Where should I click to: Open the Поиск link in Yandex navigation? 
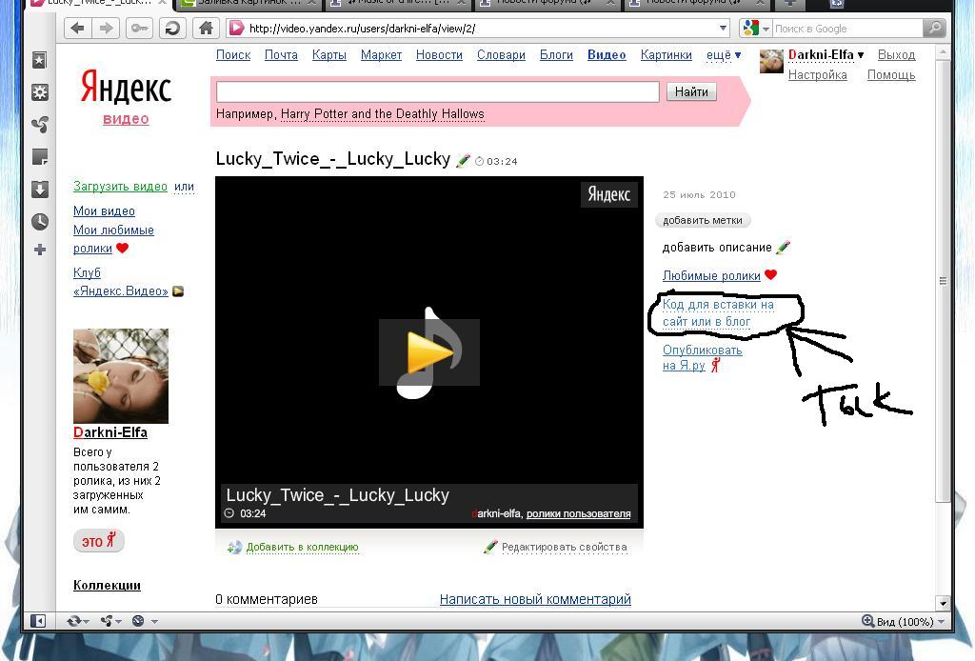[233, 54]
